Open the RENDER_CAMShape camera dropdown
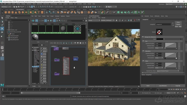Screen dimensions: 187x105 point(108,20)
